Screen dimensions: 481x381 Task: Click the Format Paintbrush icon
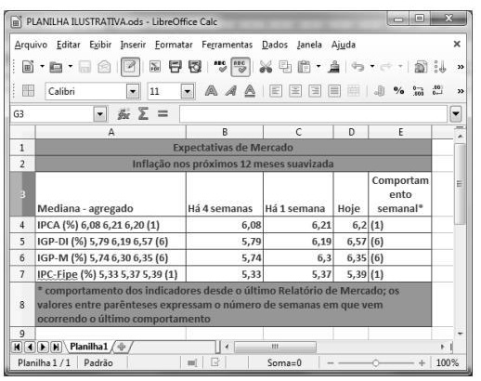click(x=334, y=67)
